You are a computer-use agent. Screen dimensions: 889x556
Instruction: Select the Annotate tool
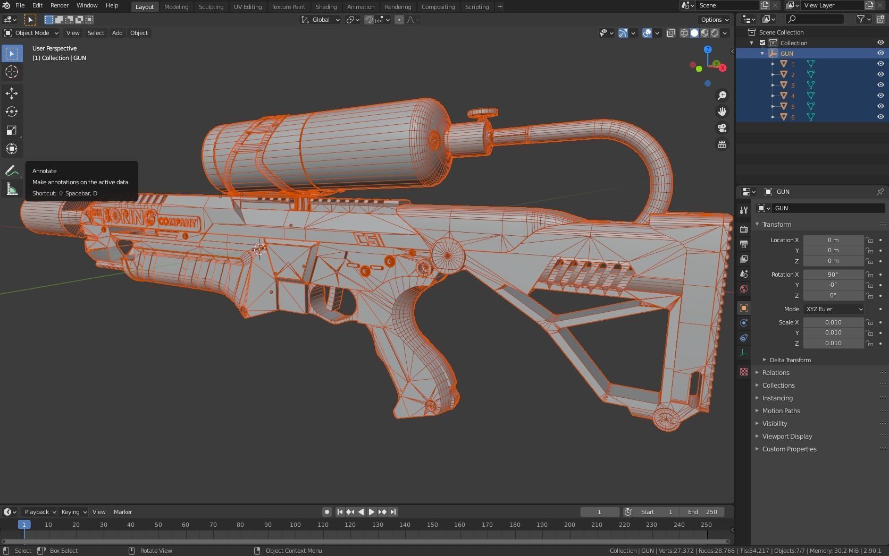point(11,170)
